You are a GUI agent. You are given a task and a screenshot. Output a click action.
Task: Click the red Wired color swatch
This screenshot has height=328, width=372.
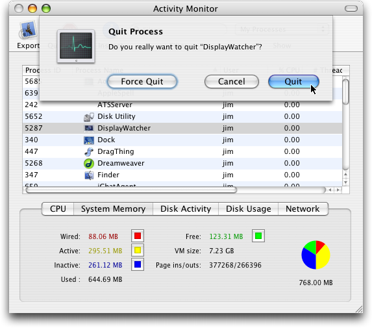pos(138,236)
